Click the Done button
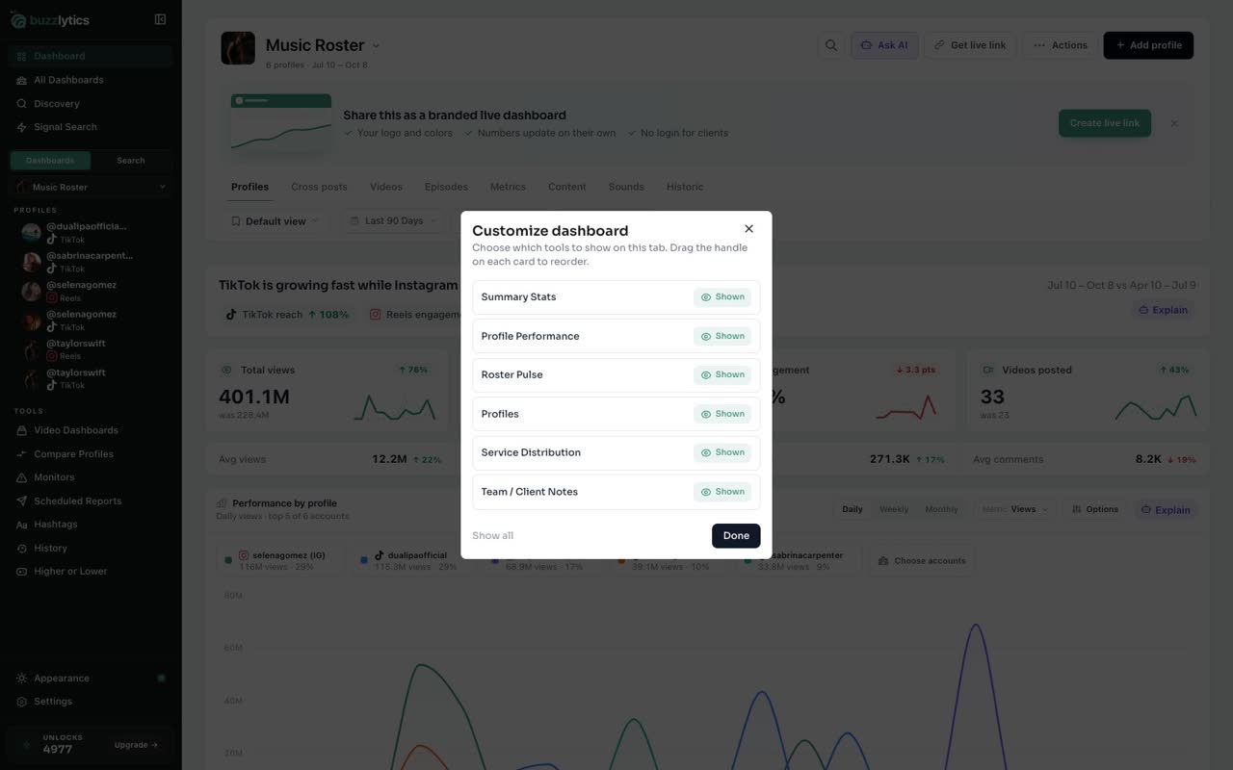This screenshot has width=1233, height=770. pos(736,536)
